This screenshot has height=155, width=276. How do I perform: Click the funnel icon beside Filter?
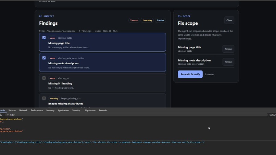[x=8, y=115]
